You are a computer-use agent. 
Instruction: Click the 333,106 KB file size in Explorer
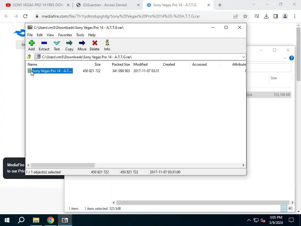point(282,95)
